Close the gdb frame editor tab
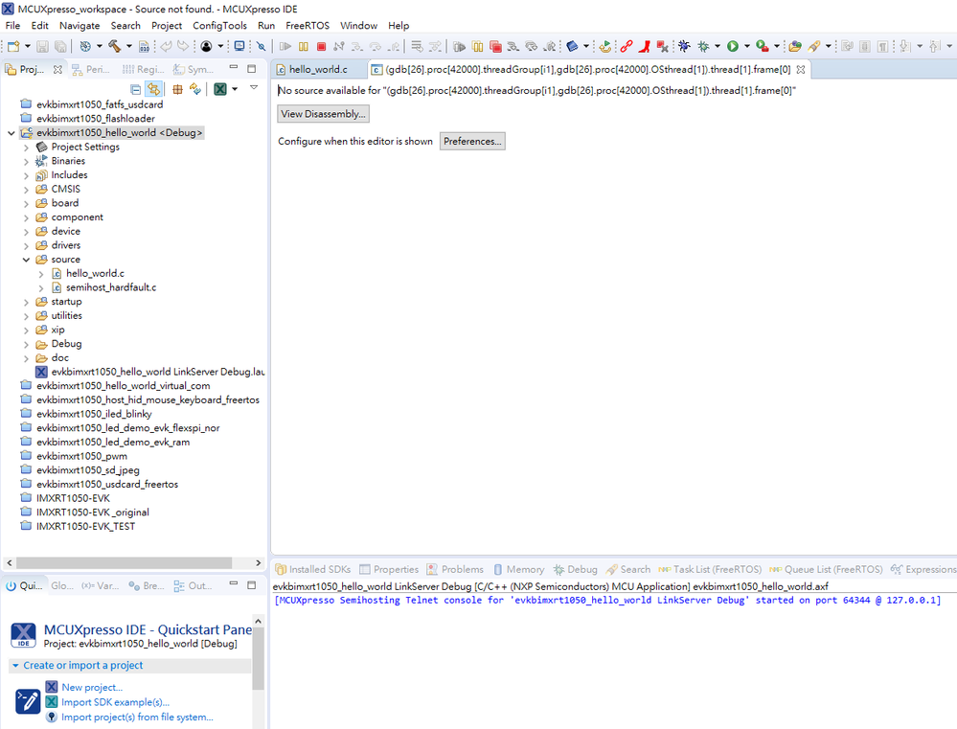 pyautogui.click(x=801, y=70)
